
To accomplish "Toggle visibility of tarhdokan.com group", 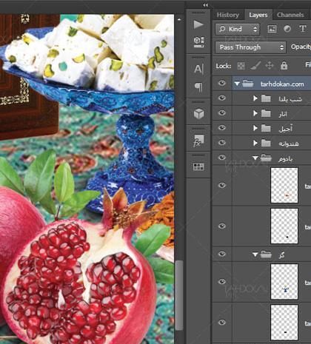I will [222, 83].
